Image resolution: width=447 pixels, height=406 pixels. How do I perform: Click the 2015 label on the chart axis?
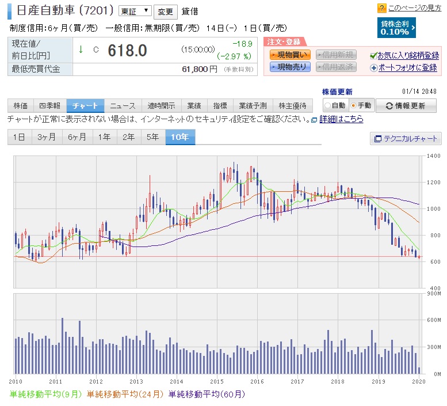pos(217,381)
